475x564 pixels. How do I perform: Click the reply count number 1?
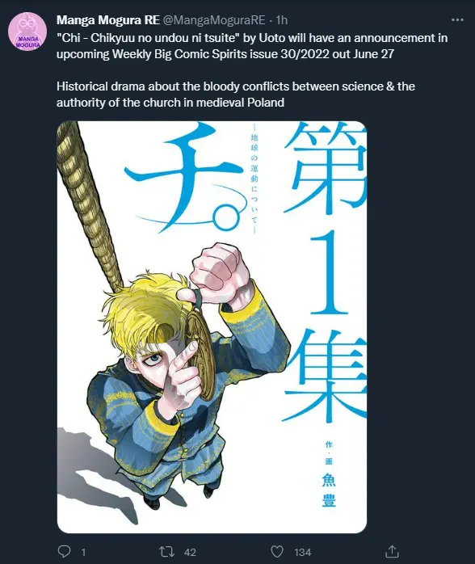coord(83,552)
